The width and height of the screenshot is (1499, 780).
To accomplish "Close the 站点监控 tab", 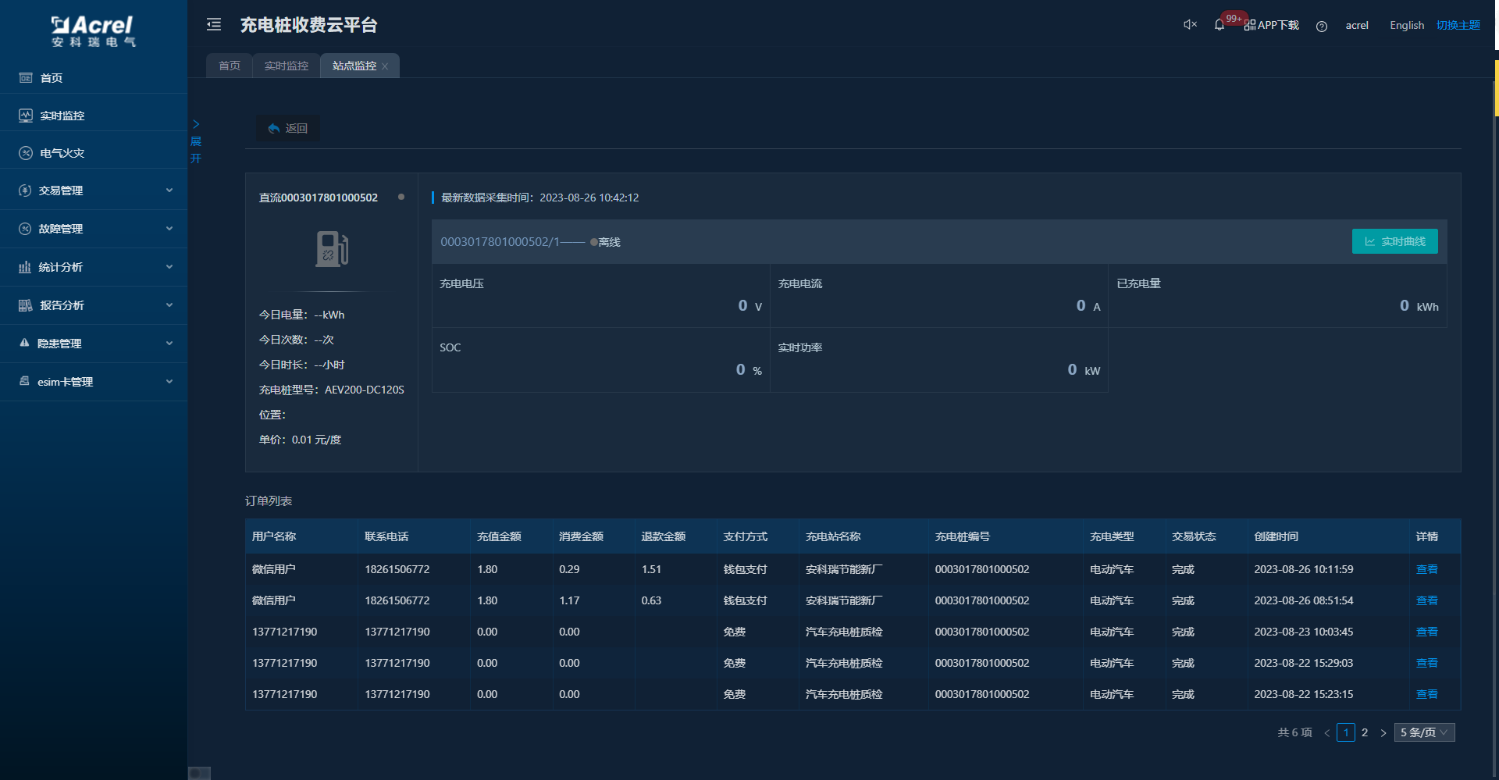I will (x=385, y=67).
